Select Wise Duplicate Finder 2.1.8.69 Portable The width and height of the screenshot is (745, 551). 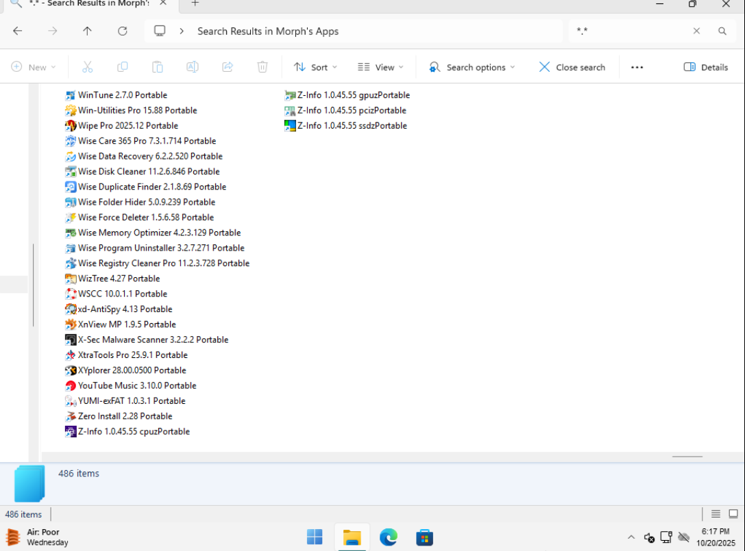(x=152, y=187)
